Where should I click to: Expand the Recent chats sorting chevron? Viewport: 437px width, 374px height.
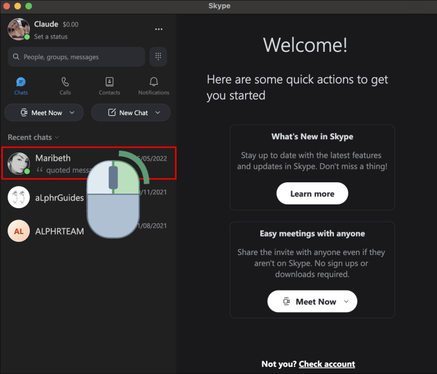point(57,137)
